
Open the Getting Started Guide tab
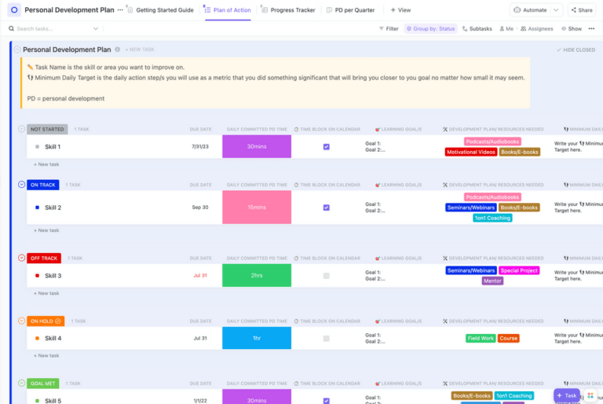click(161, 10)
